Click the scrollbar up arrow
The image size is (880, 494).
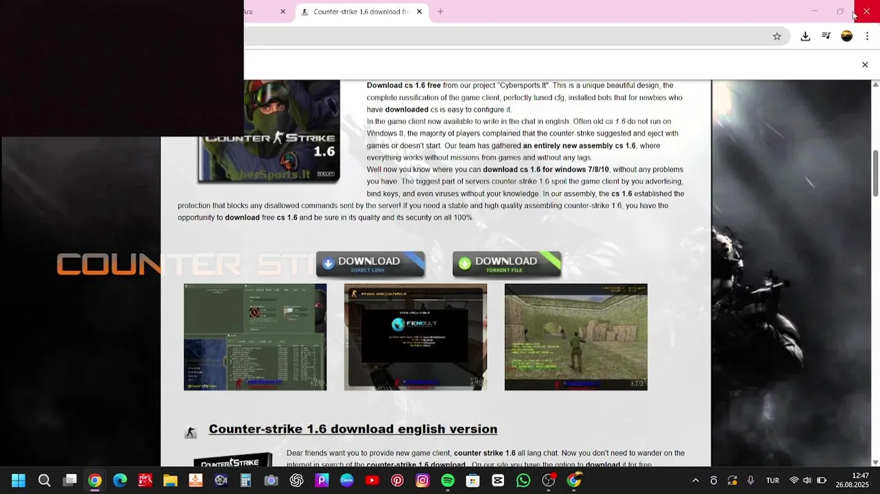(875, 84)
